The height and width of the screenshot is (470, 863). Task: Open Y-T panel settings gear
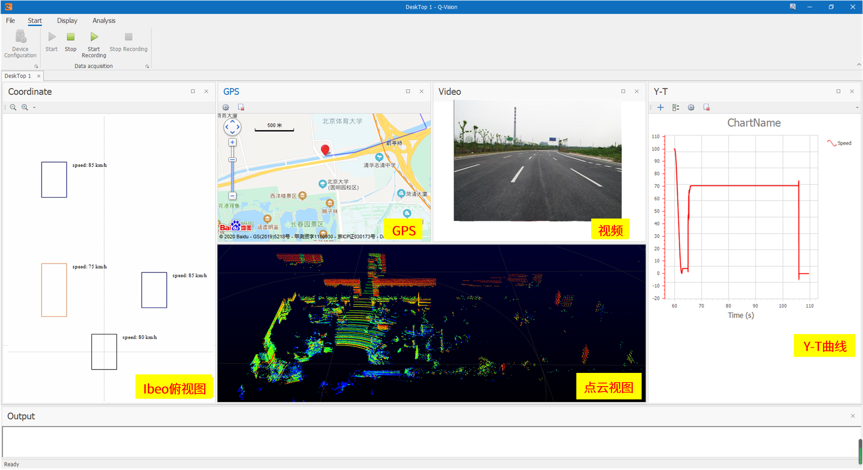[691, 107]
